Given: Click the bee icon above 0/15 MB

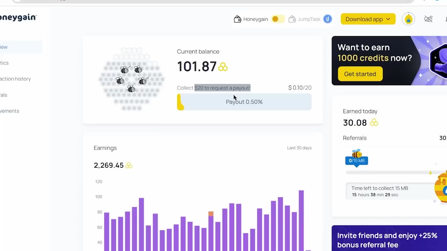Looking at the screenshot, I should [357, 153].
